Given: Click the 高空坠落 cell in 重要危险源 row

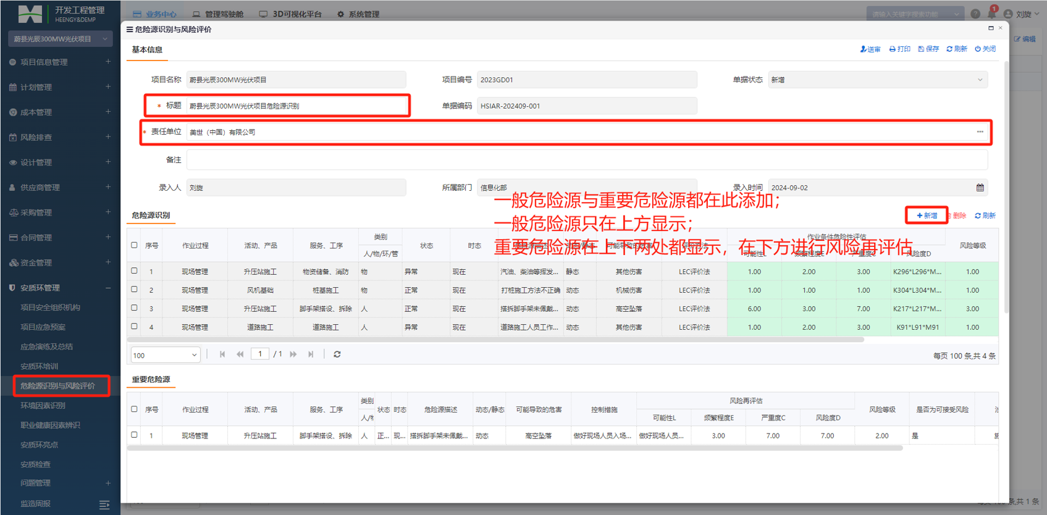Looking at the screenshot, I should (x=539, y=436).
